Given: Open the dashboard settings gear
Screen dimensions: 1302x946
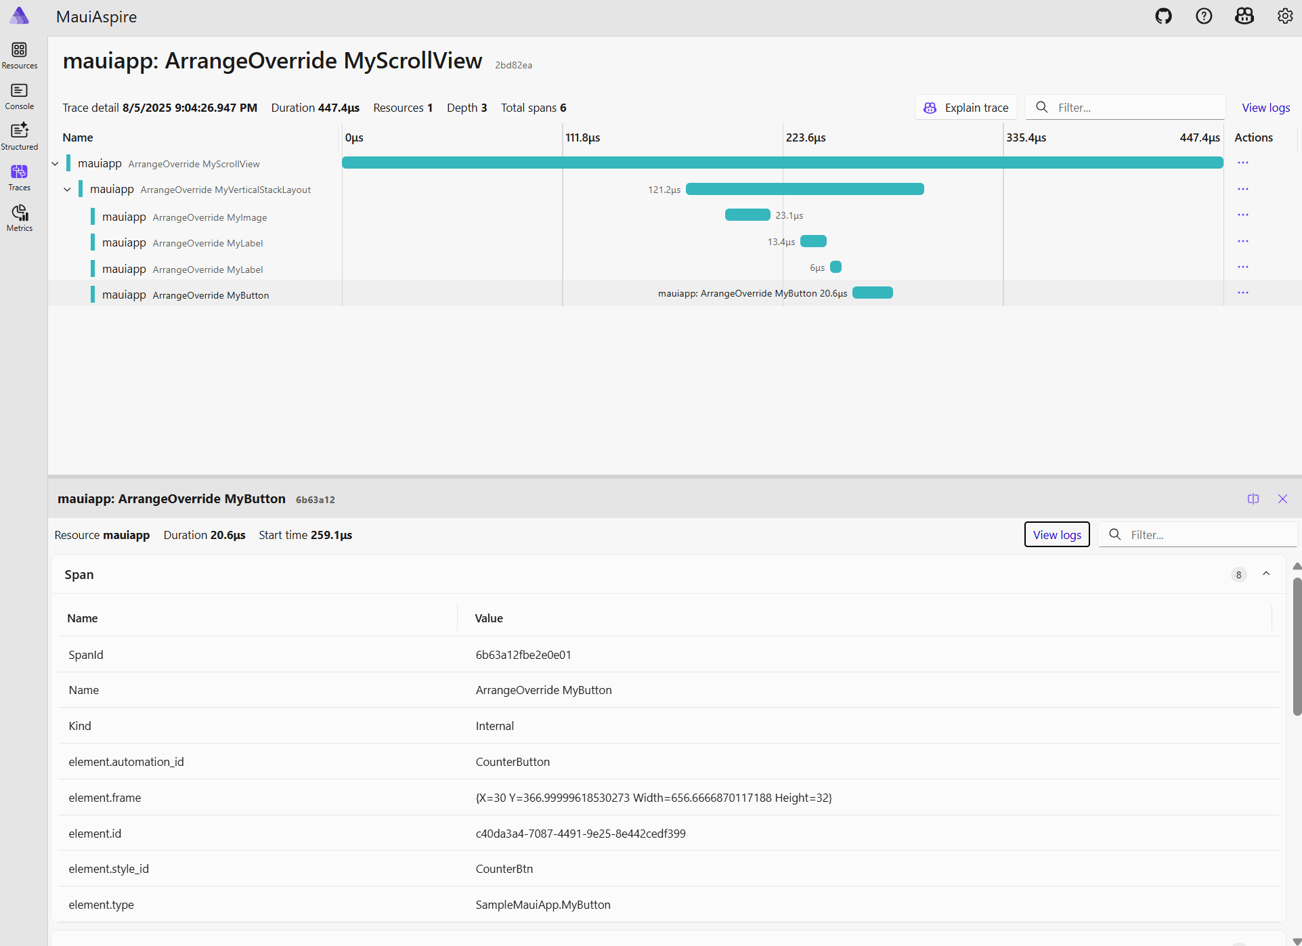Looking at the screenshot, I should point(1285,16).
